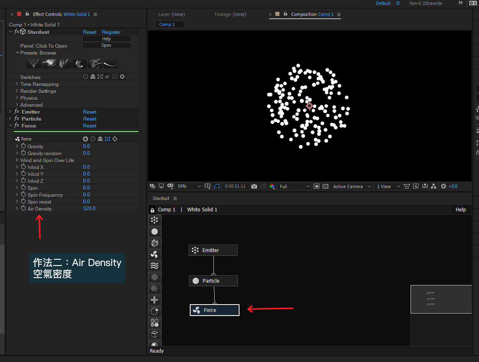Screen dimensions: 479x362
Task: Click the Open button for Stardust panel
Action: coord(106,46)
